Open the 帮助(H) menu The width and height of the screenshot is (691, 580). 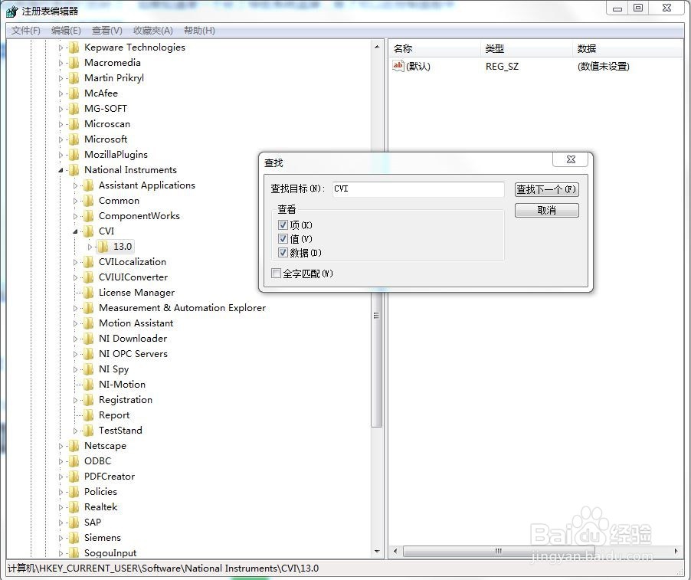(199, 31)
